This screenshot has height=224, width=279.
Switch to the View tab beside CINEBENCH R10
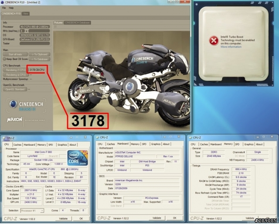pos(26,13)
